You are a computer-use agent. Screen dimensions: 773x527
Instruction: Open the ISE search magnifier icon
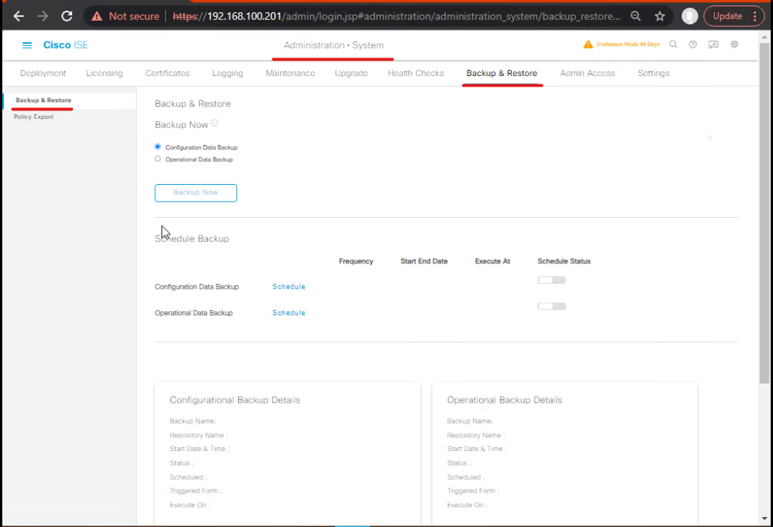point(673,44)
